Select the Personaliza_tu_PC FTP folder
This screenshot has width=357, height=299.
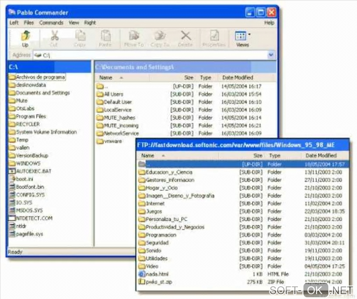[x=163, y=219]
